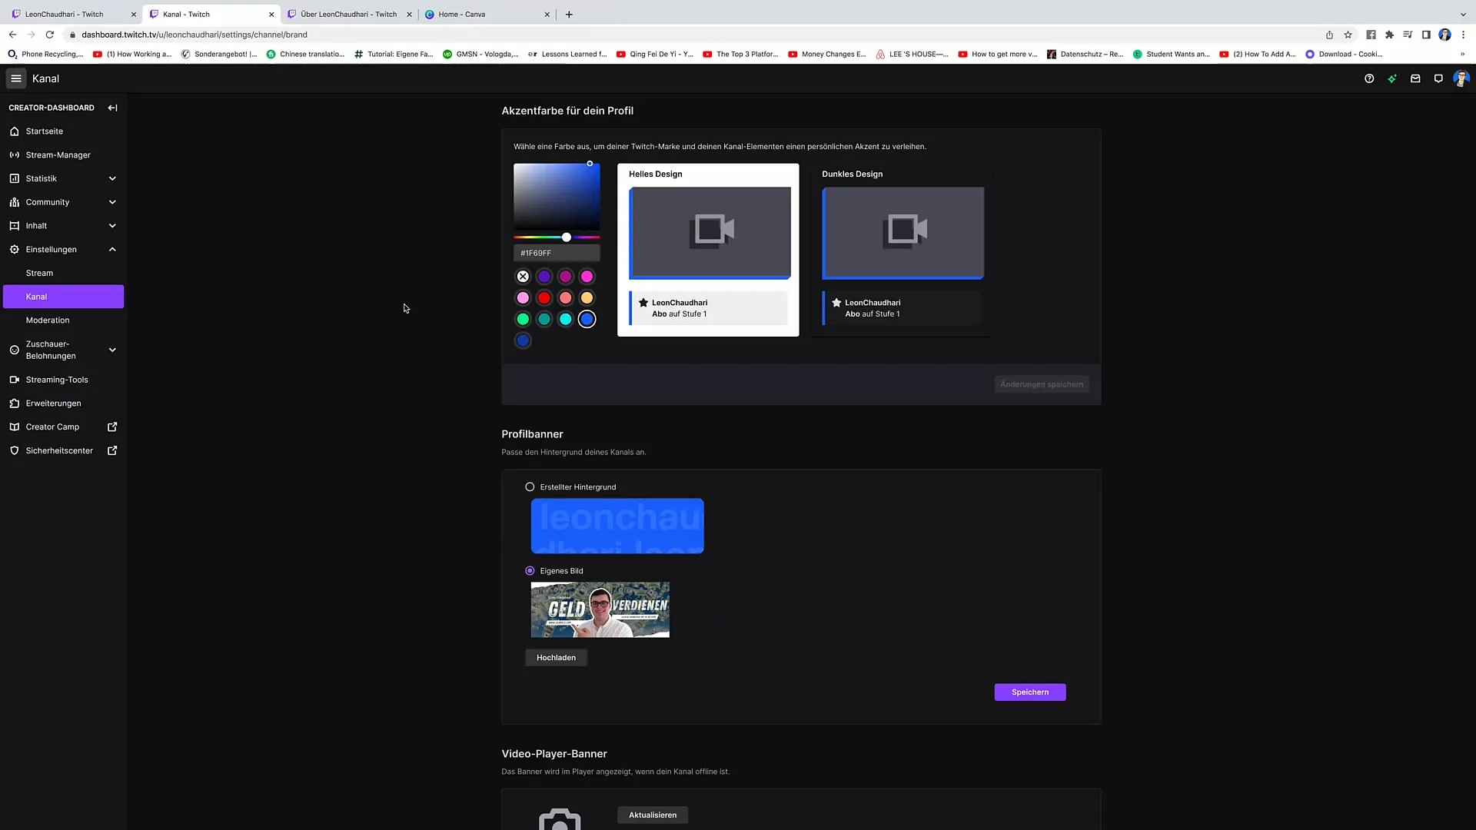Select the Eigenes Bild radio button
The image size is (1476, 830).
(x=529, y=570)
